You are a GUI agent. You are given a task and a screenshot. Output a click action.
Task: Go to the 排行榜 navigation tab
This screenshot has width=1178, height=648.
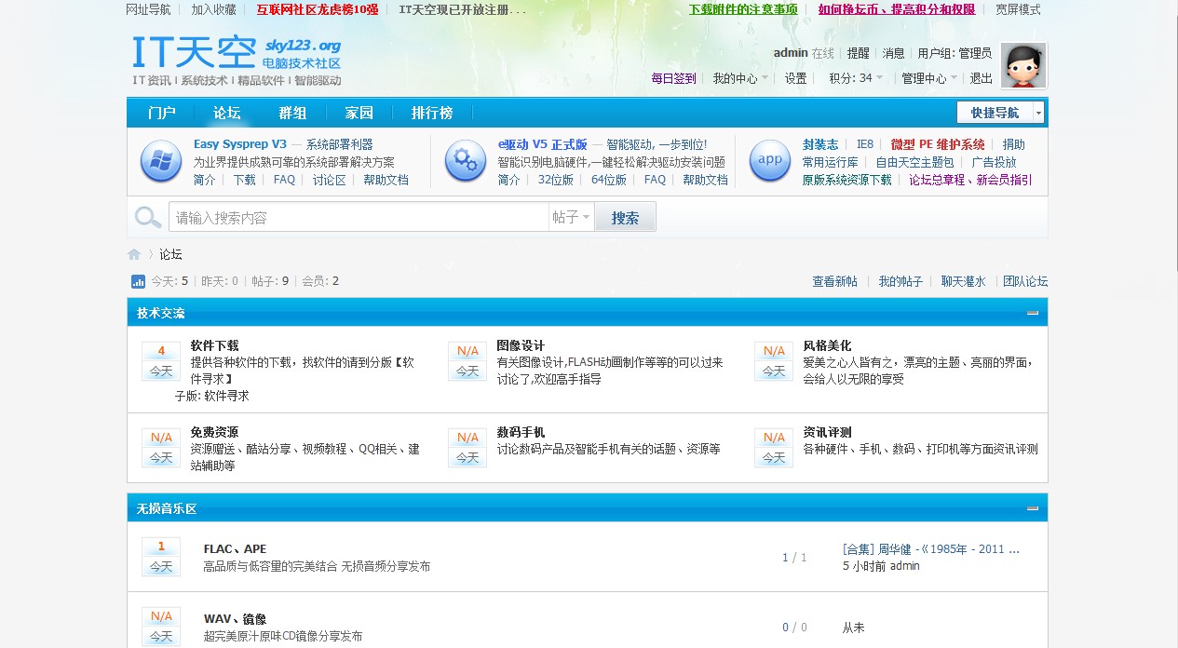[x=432, y=113]
